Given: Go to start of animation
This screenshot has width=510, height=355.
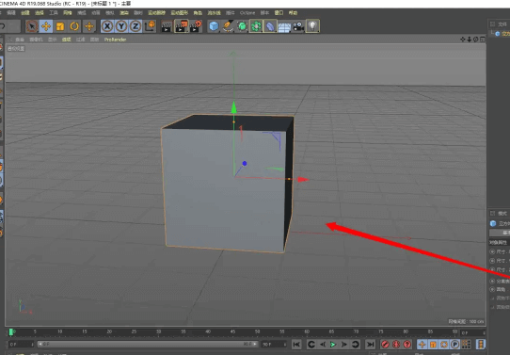Looking at the screenshot, I should point(296,344).
